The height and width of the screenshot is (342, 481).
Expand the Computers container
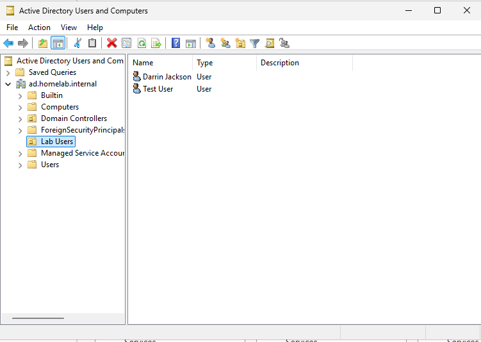click(20, 108)
